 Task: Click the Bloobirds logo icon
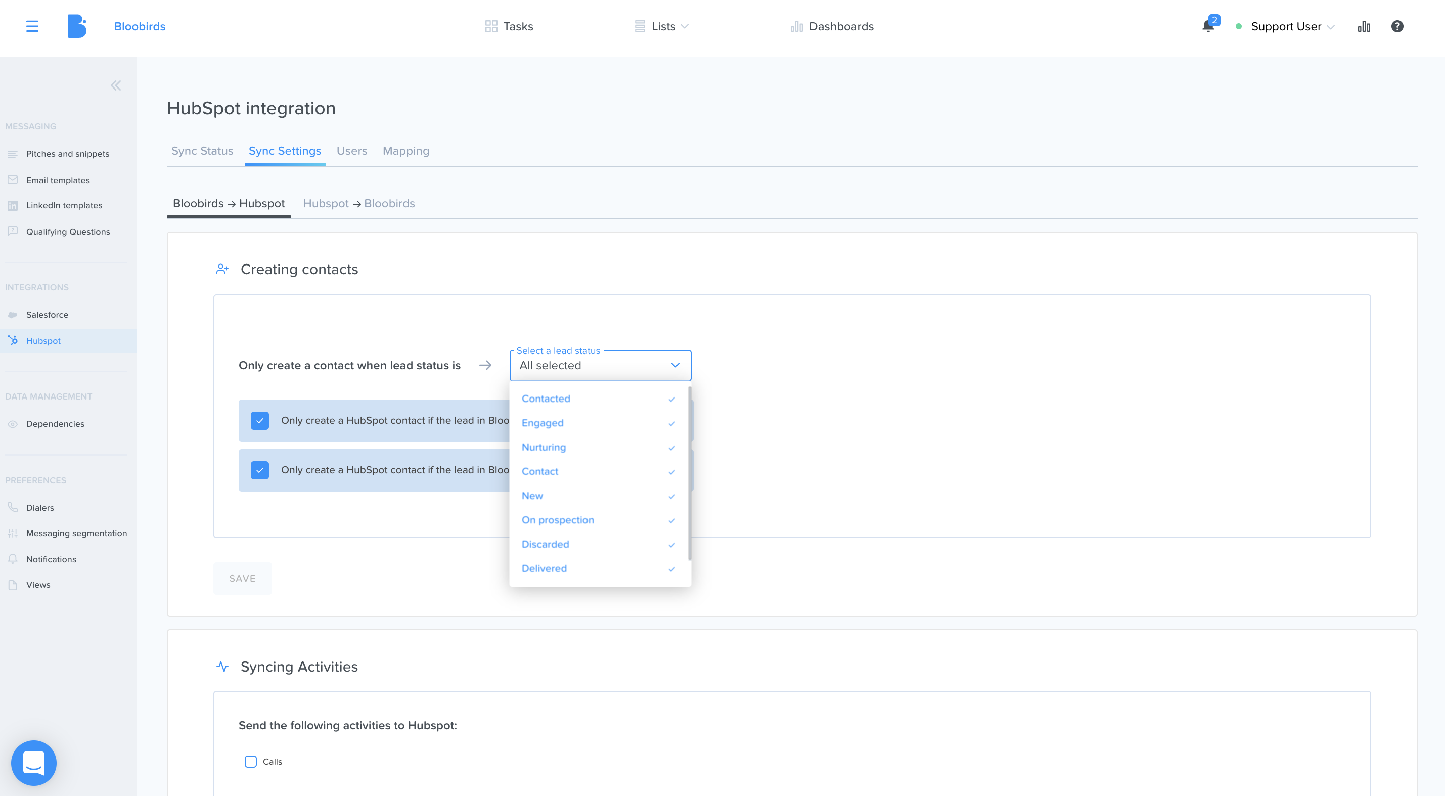pos(77,26)
